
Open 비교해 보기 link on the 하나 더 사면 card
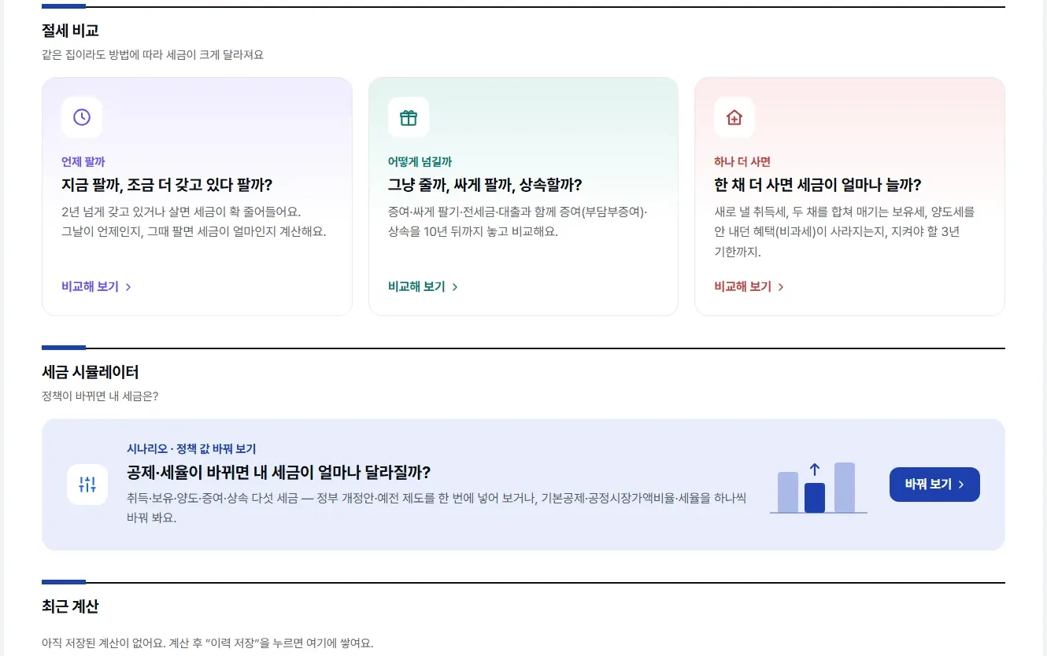pos(749,286)
